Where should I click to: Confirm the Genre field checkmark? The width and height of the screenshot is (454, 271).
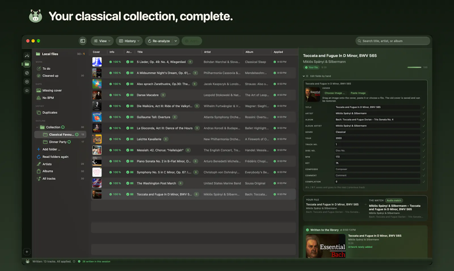click(x=424, y=132)
